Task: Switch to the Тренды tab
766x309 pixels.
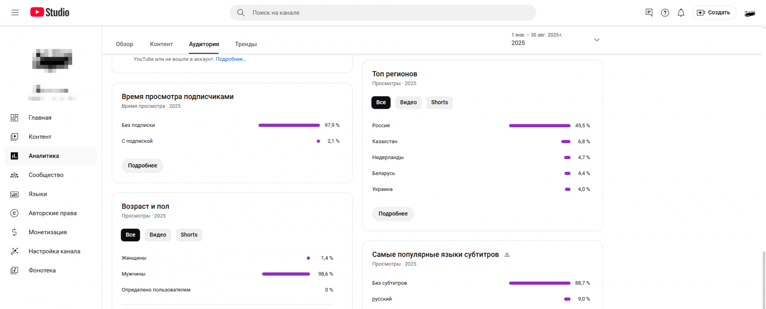Action: point(246,44)
